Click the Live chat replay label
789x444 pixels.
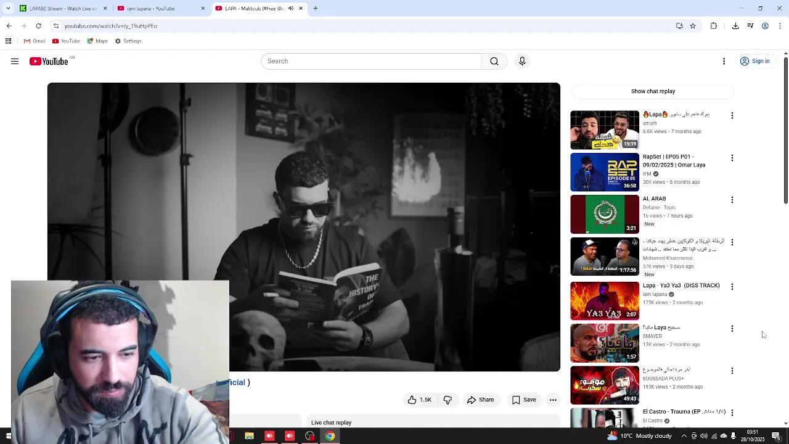coord(331,422)
